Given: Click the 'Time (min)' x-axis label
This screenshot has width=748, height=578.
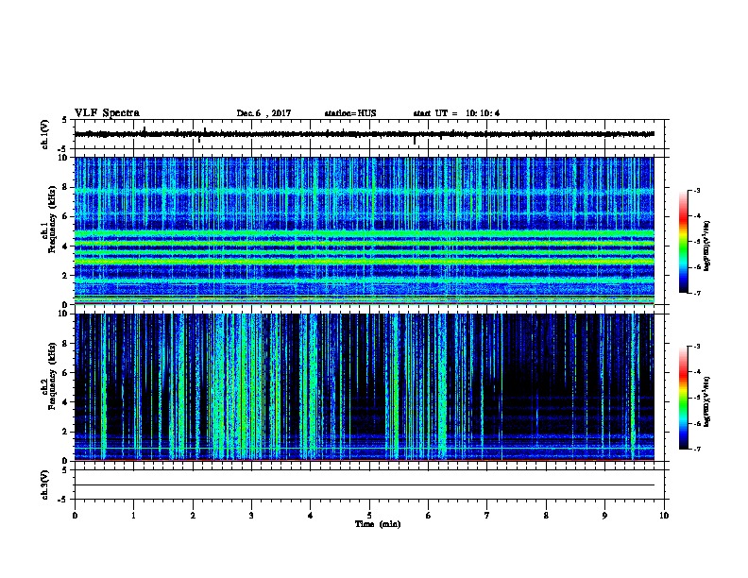Looking at the screenshot, I should pyautogui.click(x=378, y=524).
